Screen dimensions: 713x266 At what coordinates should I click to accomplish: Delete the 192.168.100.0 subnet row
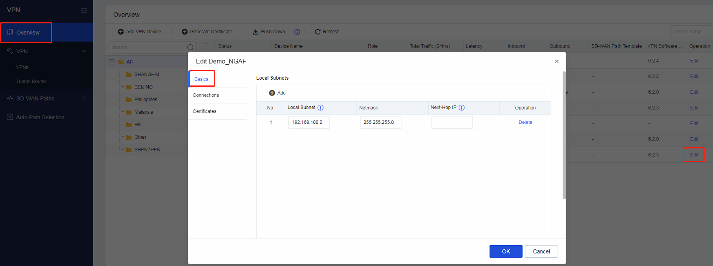[x=525, y=122]
